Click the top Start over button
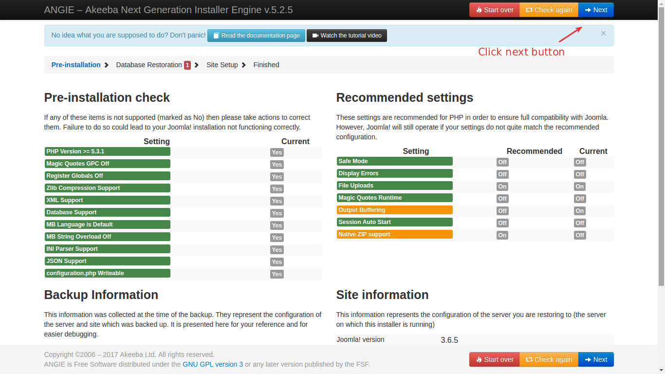 [494, 10]
